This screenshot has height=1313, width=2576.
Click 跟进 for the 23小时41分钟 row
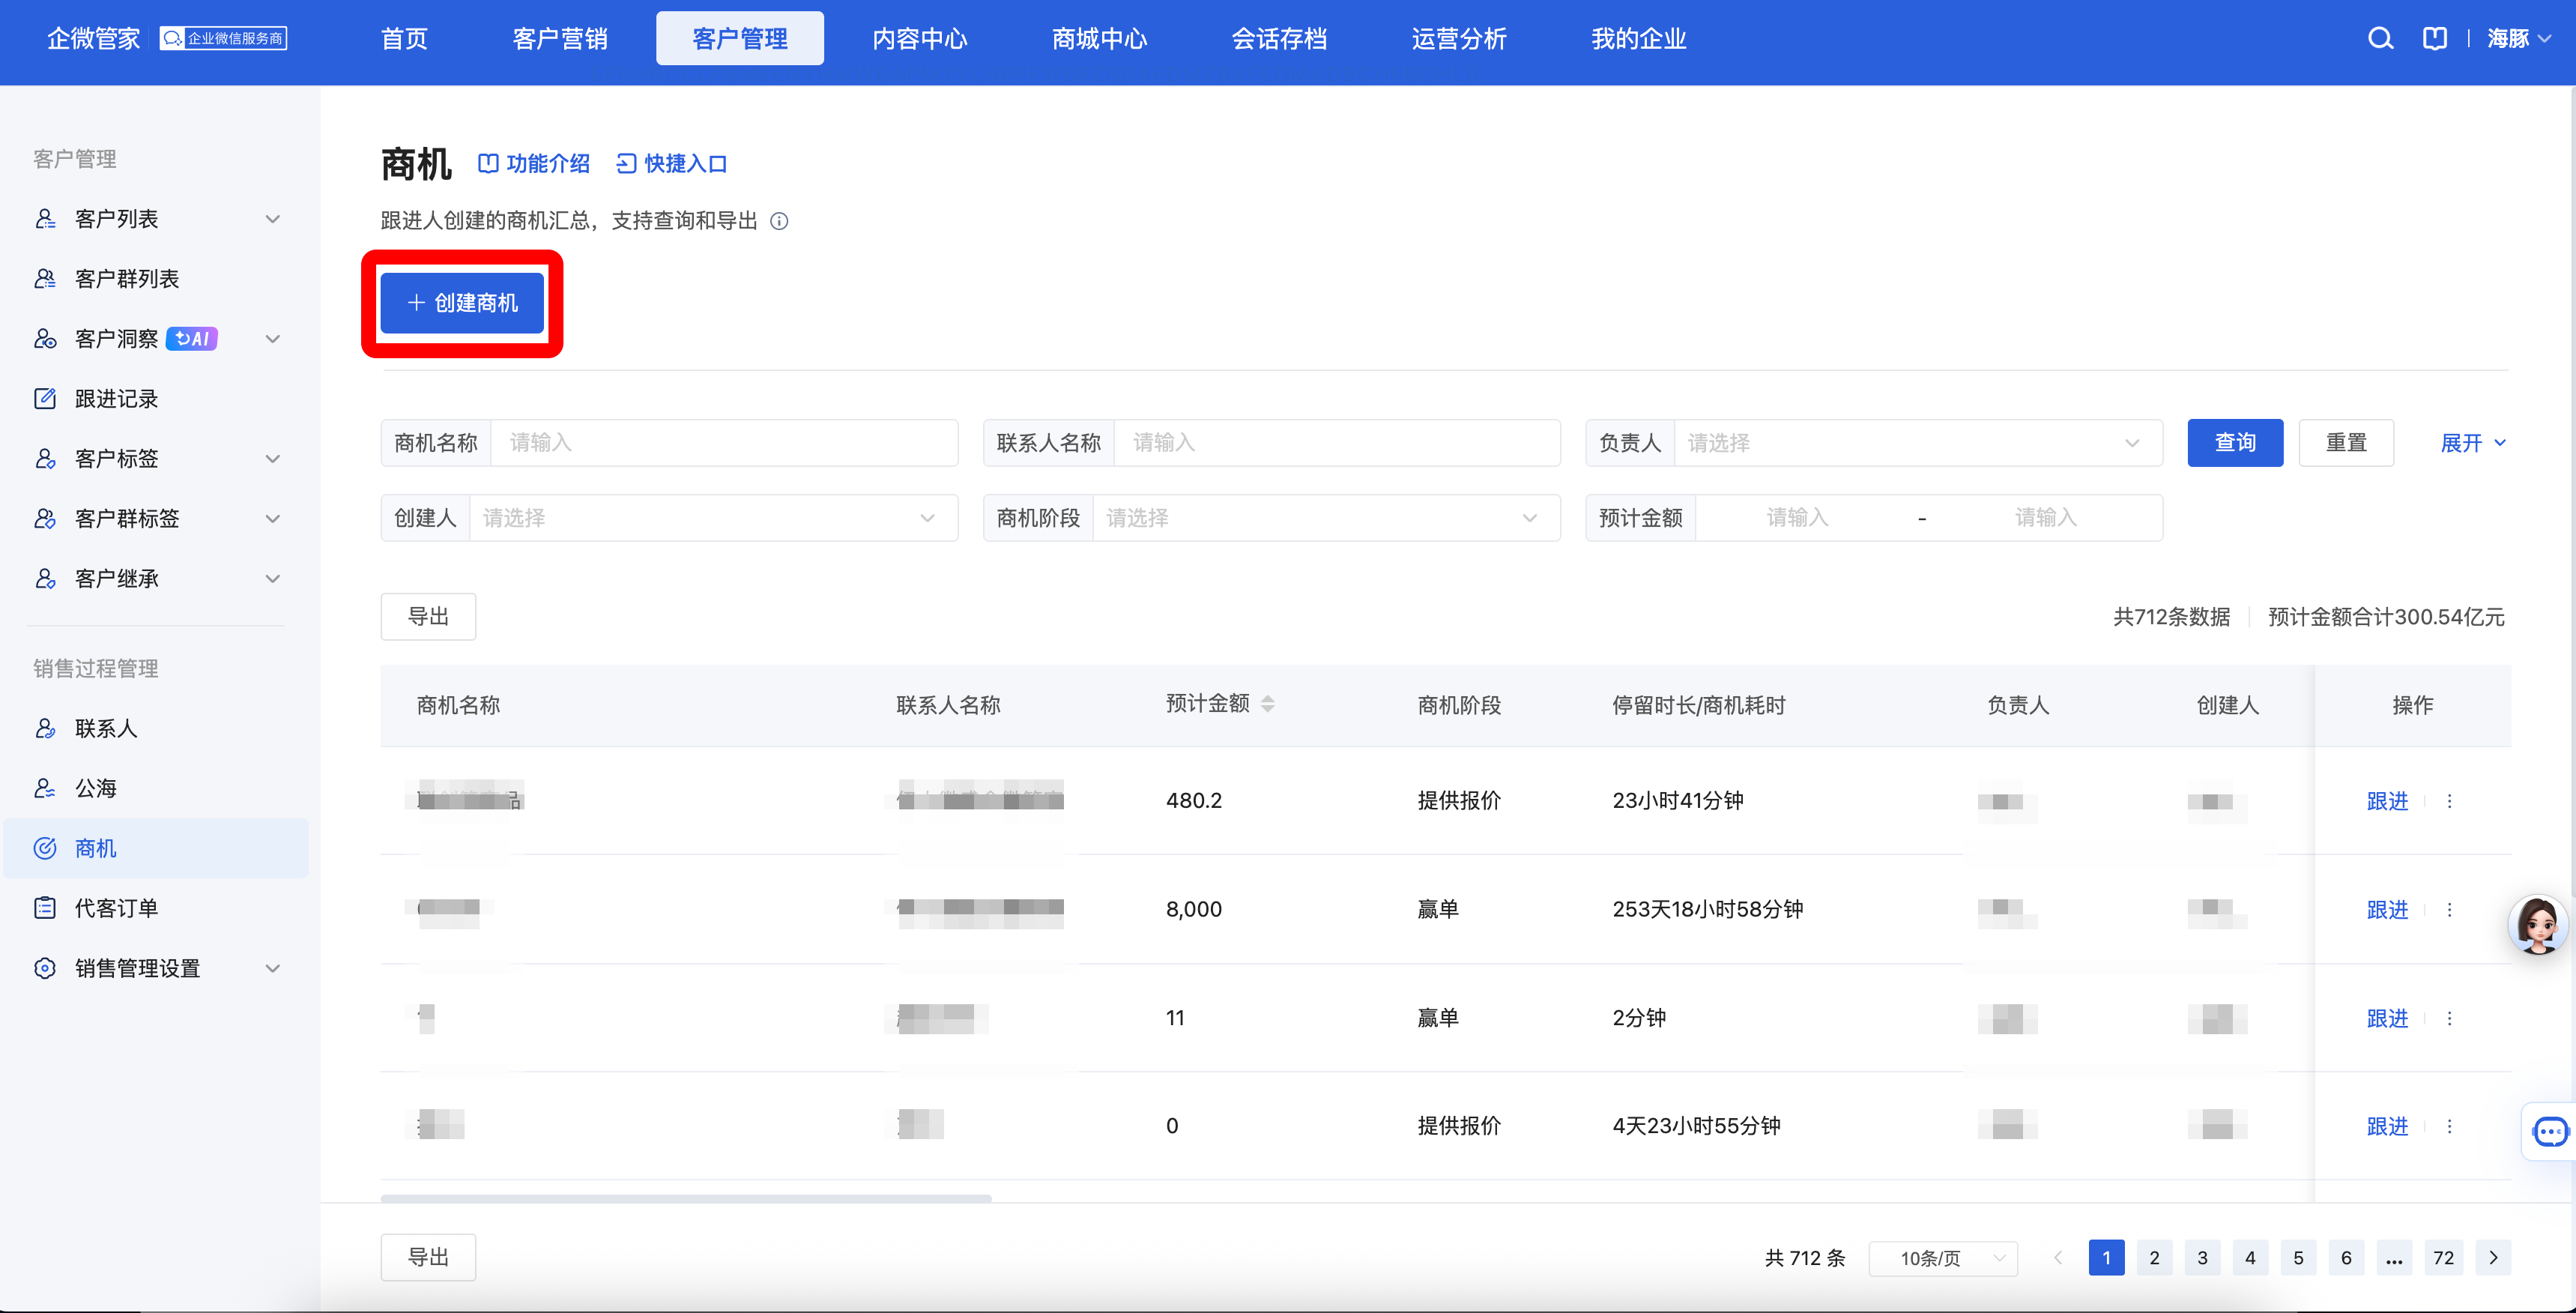point(2387,801)
